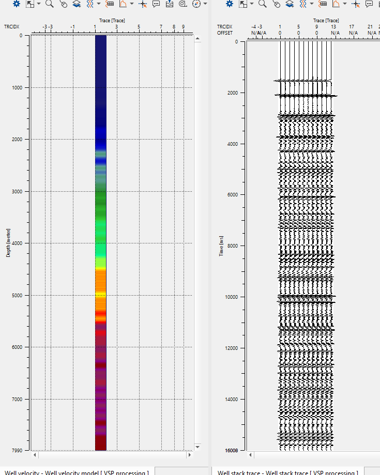
Task: Click the OFFSET header label in stack trace panel
Action: pos(225,33)
